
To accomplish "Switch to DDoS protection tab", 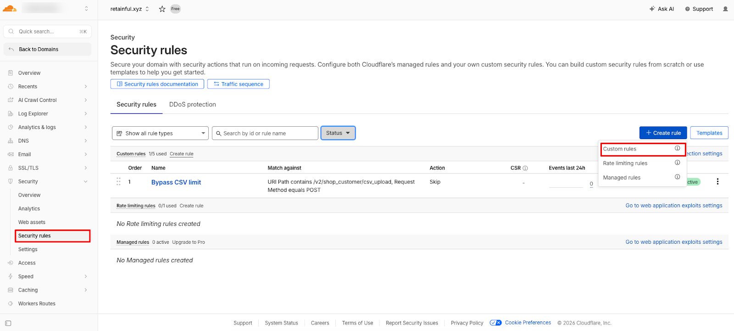I will point(193,105).
